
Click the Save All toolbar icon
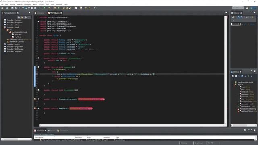pyautogui.click(x=15, y=8)
